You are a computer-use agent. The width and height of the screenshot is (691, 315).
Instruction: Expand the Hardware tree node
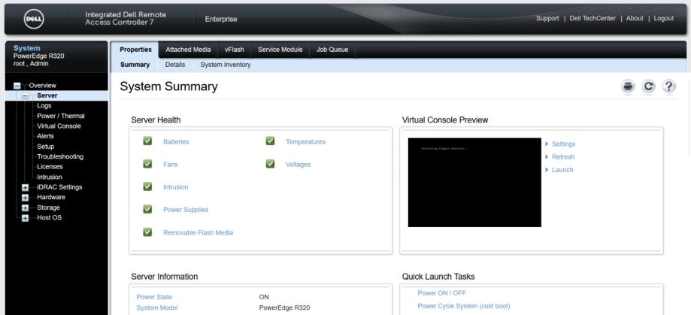tap(26, 198)
